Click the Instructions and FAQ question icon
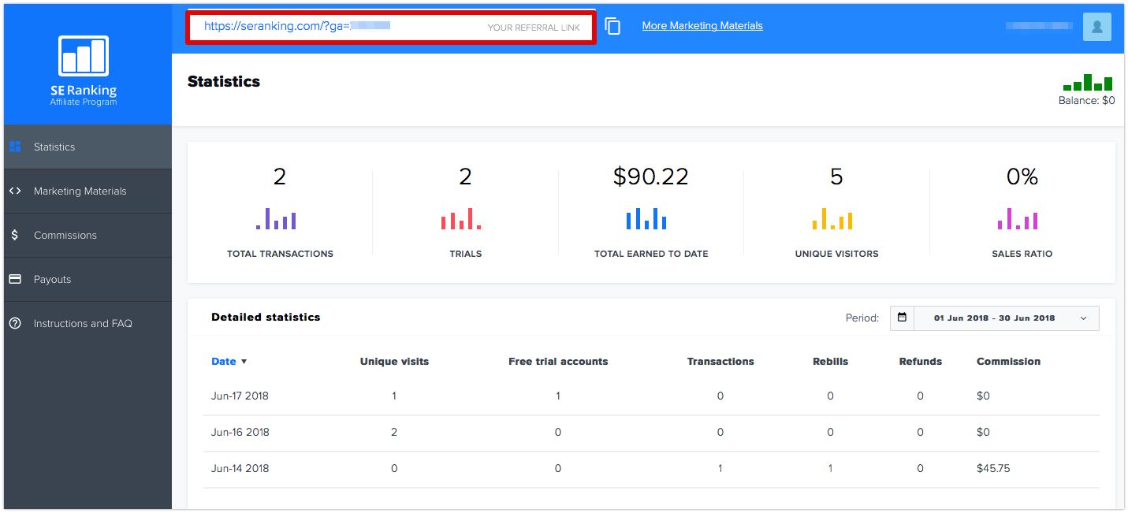This screenshot has height=513, width=1128. tap(14, 323)
